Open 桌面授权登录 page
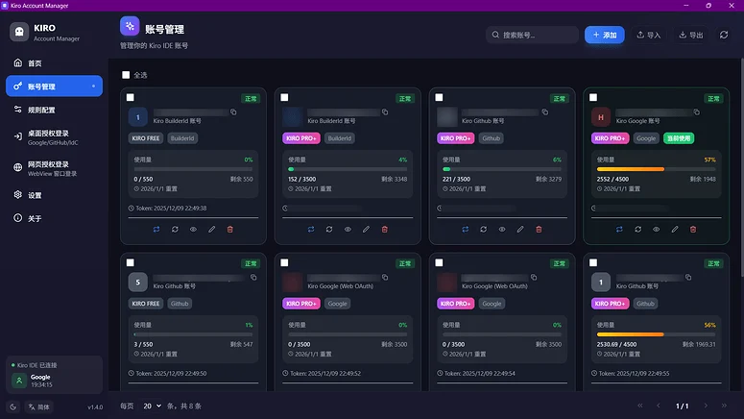This screenshot has width=744, height=419. 54,137
